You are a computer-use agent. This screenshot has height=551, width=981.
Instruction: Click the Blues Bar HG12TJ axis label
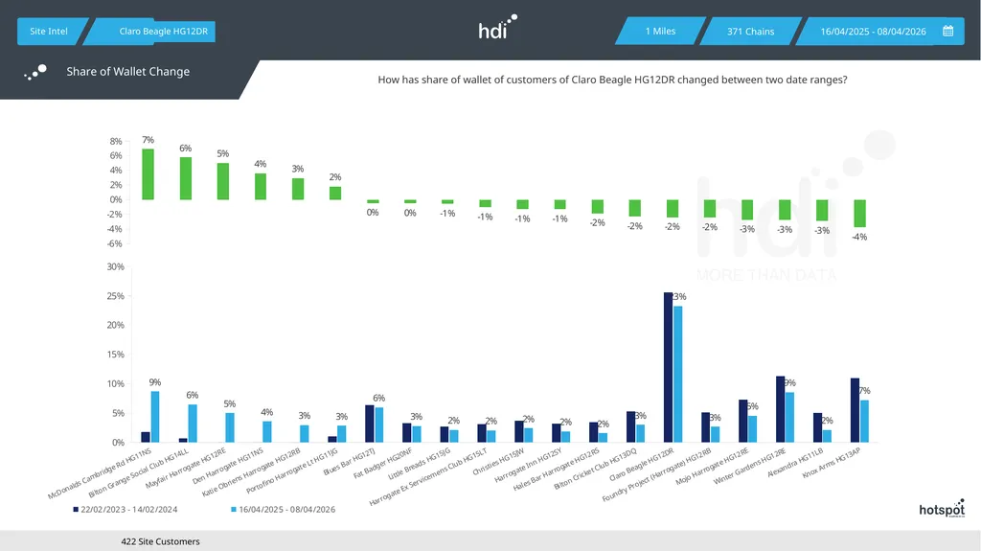349,462
